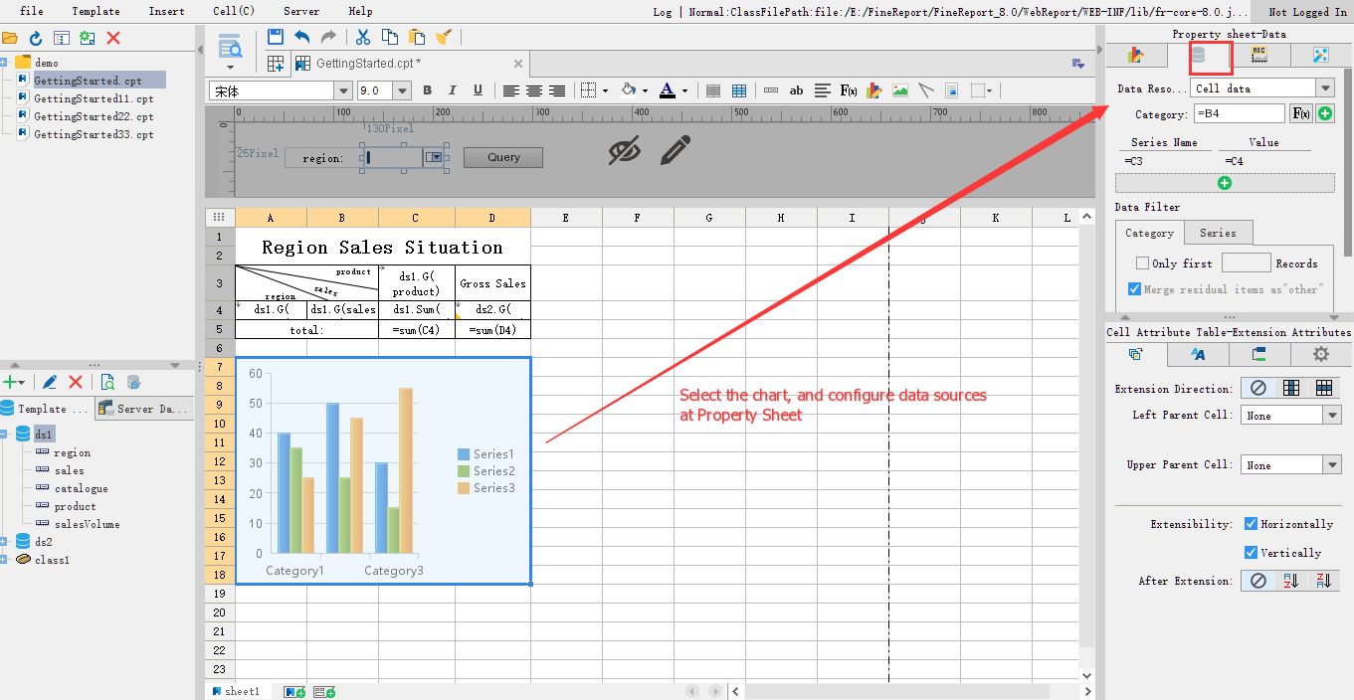Align cell text to the right
Image resolution: width=1354 pixels, height=700 pixels.
[x=557, y=90]
